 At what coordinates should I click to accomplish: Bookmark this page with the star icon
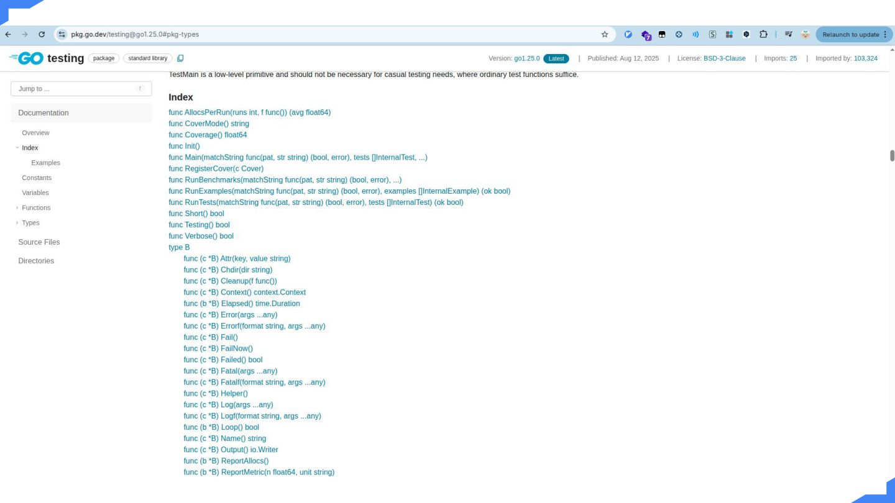coord(605,35)
